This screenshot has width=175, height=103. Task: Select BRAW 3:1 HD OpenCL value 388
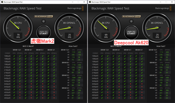(x=79, y=90)
